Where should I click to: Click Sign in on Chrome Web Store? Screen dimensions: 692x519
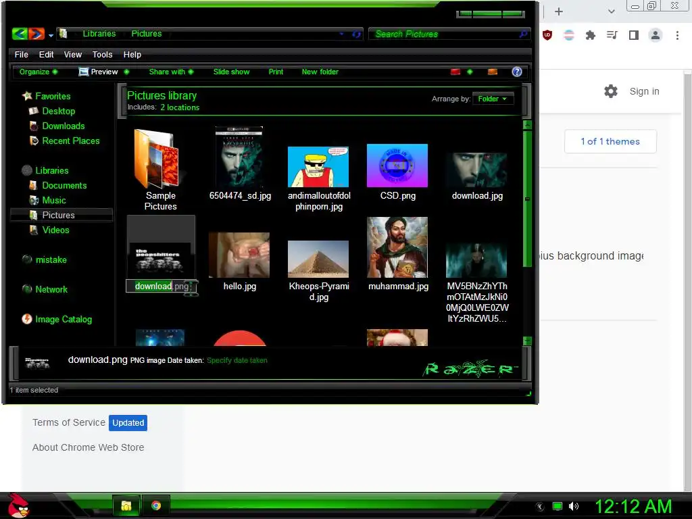(x=644, y=91)
